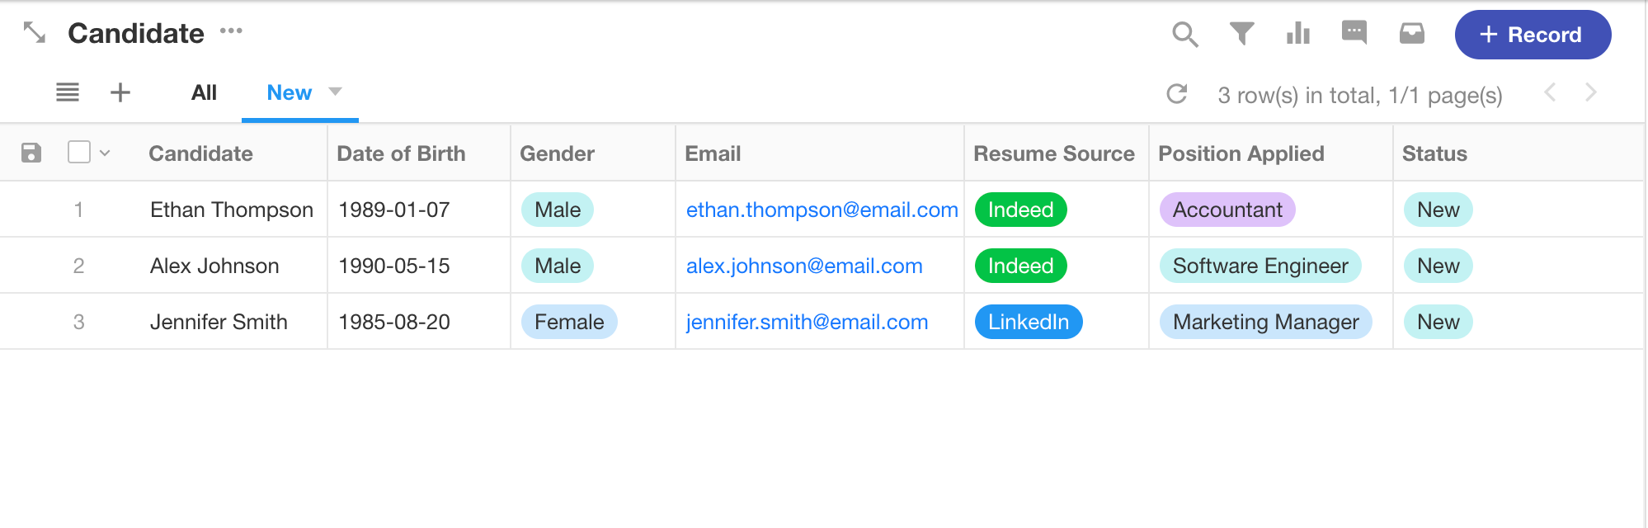Expand the dropdown arrow beside select-all checkbox

pyautogui.click(x=105, y=153)
